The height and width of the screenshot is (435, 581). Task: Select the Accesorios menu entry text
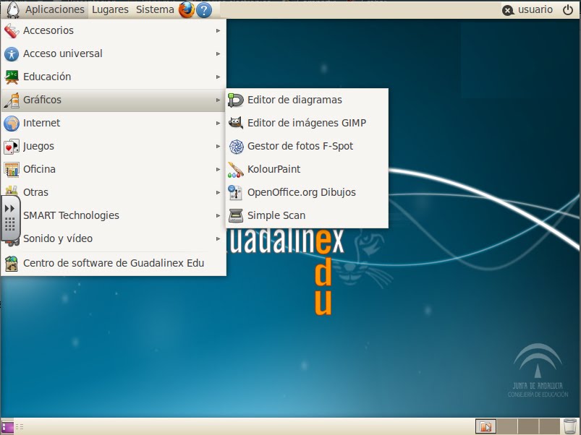coord(48,30)
